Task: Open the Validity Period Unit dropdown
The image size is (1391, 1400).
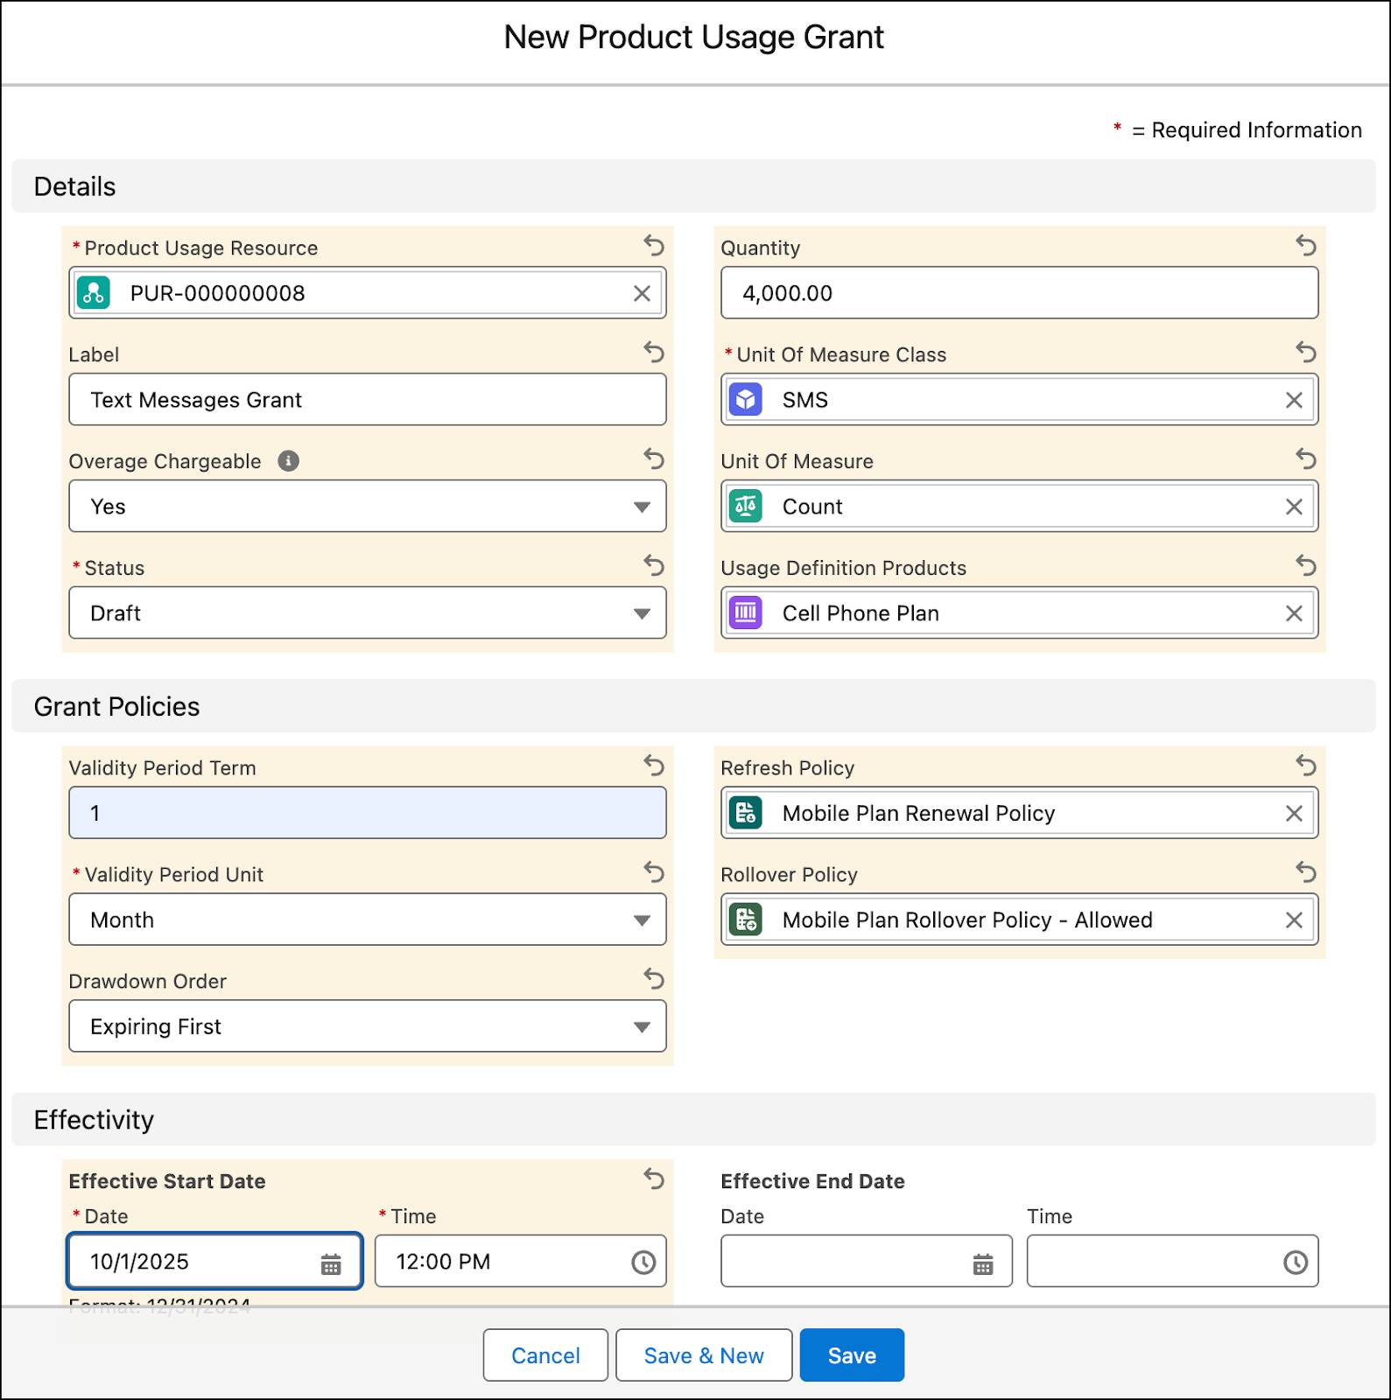Action: [x=368, y=919]
